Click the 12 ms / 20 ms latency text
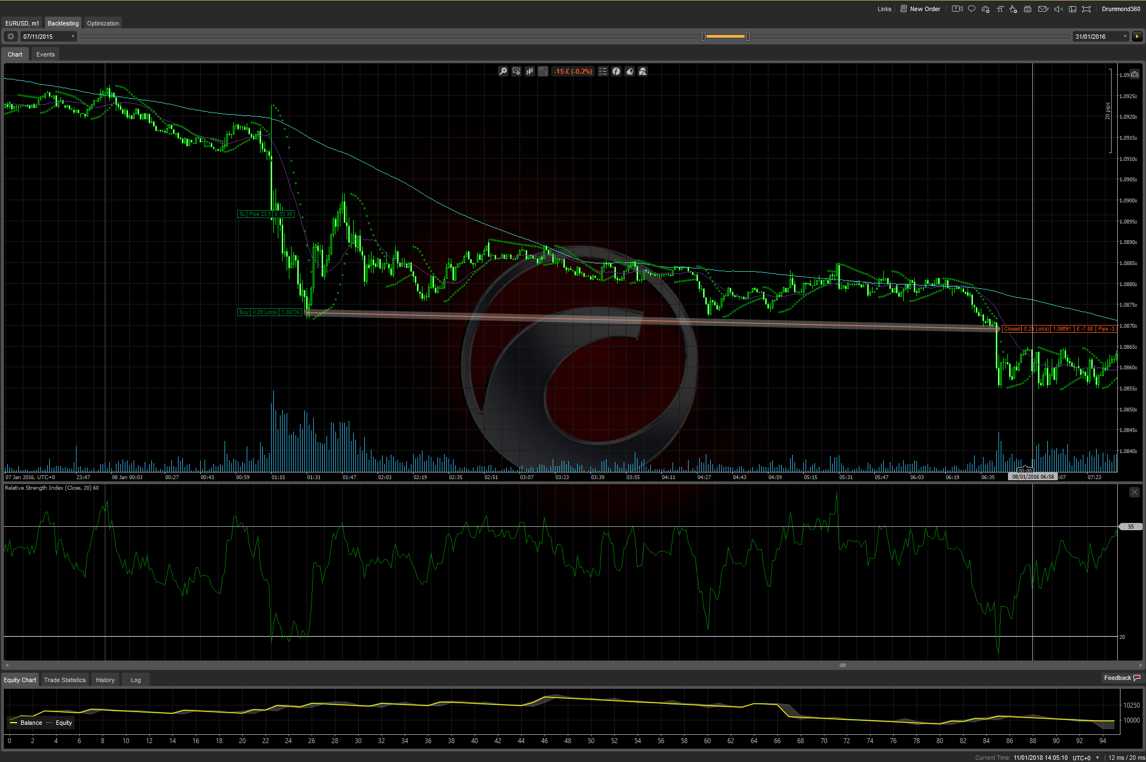This screenshot has width=1146, height=762. (1126, 758)
